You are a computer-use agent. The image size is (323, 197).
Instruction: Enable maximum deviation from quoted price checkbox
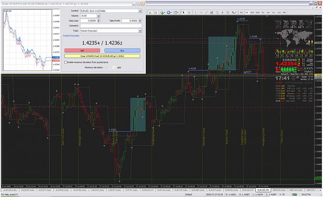(x=66, y=62)
